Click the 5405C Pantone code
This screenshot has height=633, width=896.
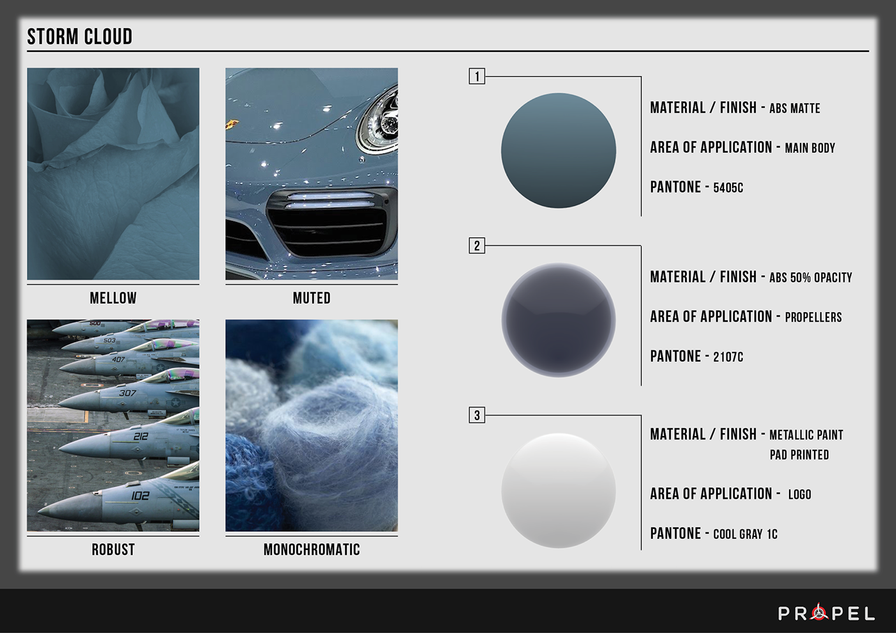(728, 188)
